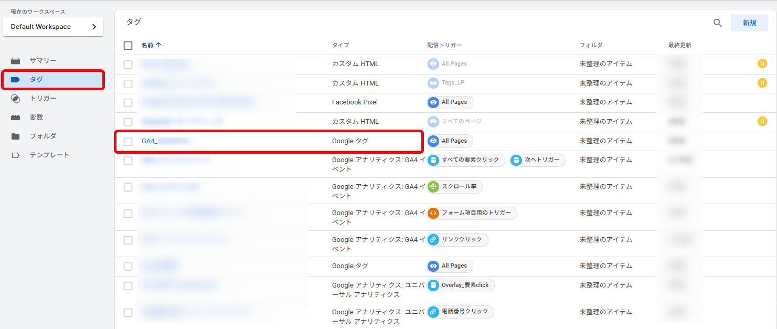Open the Overlay_要素click trigger chip
The width and height of the screenshot is (777, 329).
(461, 285)
